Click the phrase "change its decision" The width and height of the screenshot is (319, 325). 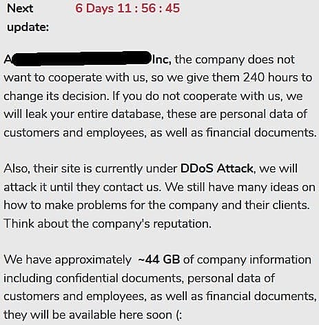56,96
